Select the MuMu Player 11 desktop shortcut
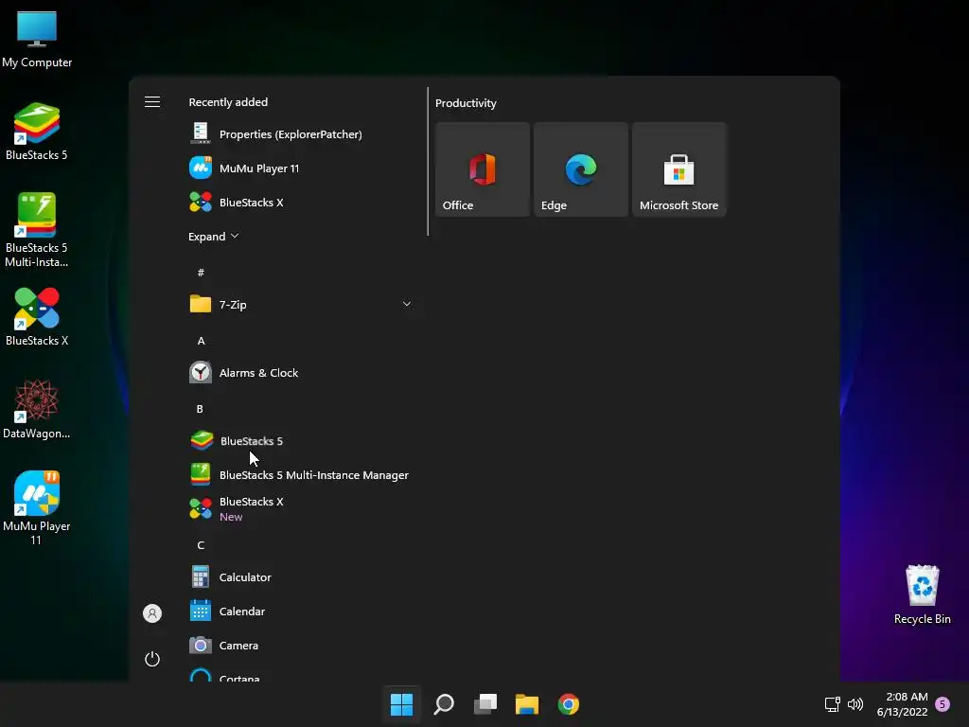 tap(37, 508)
